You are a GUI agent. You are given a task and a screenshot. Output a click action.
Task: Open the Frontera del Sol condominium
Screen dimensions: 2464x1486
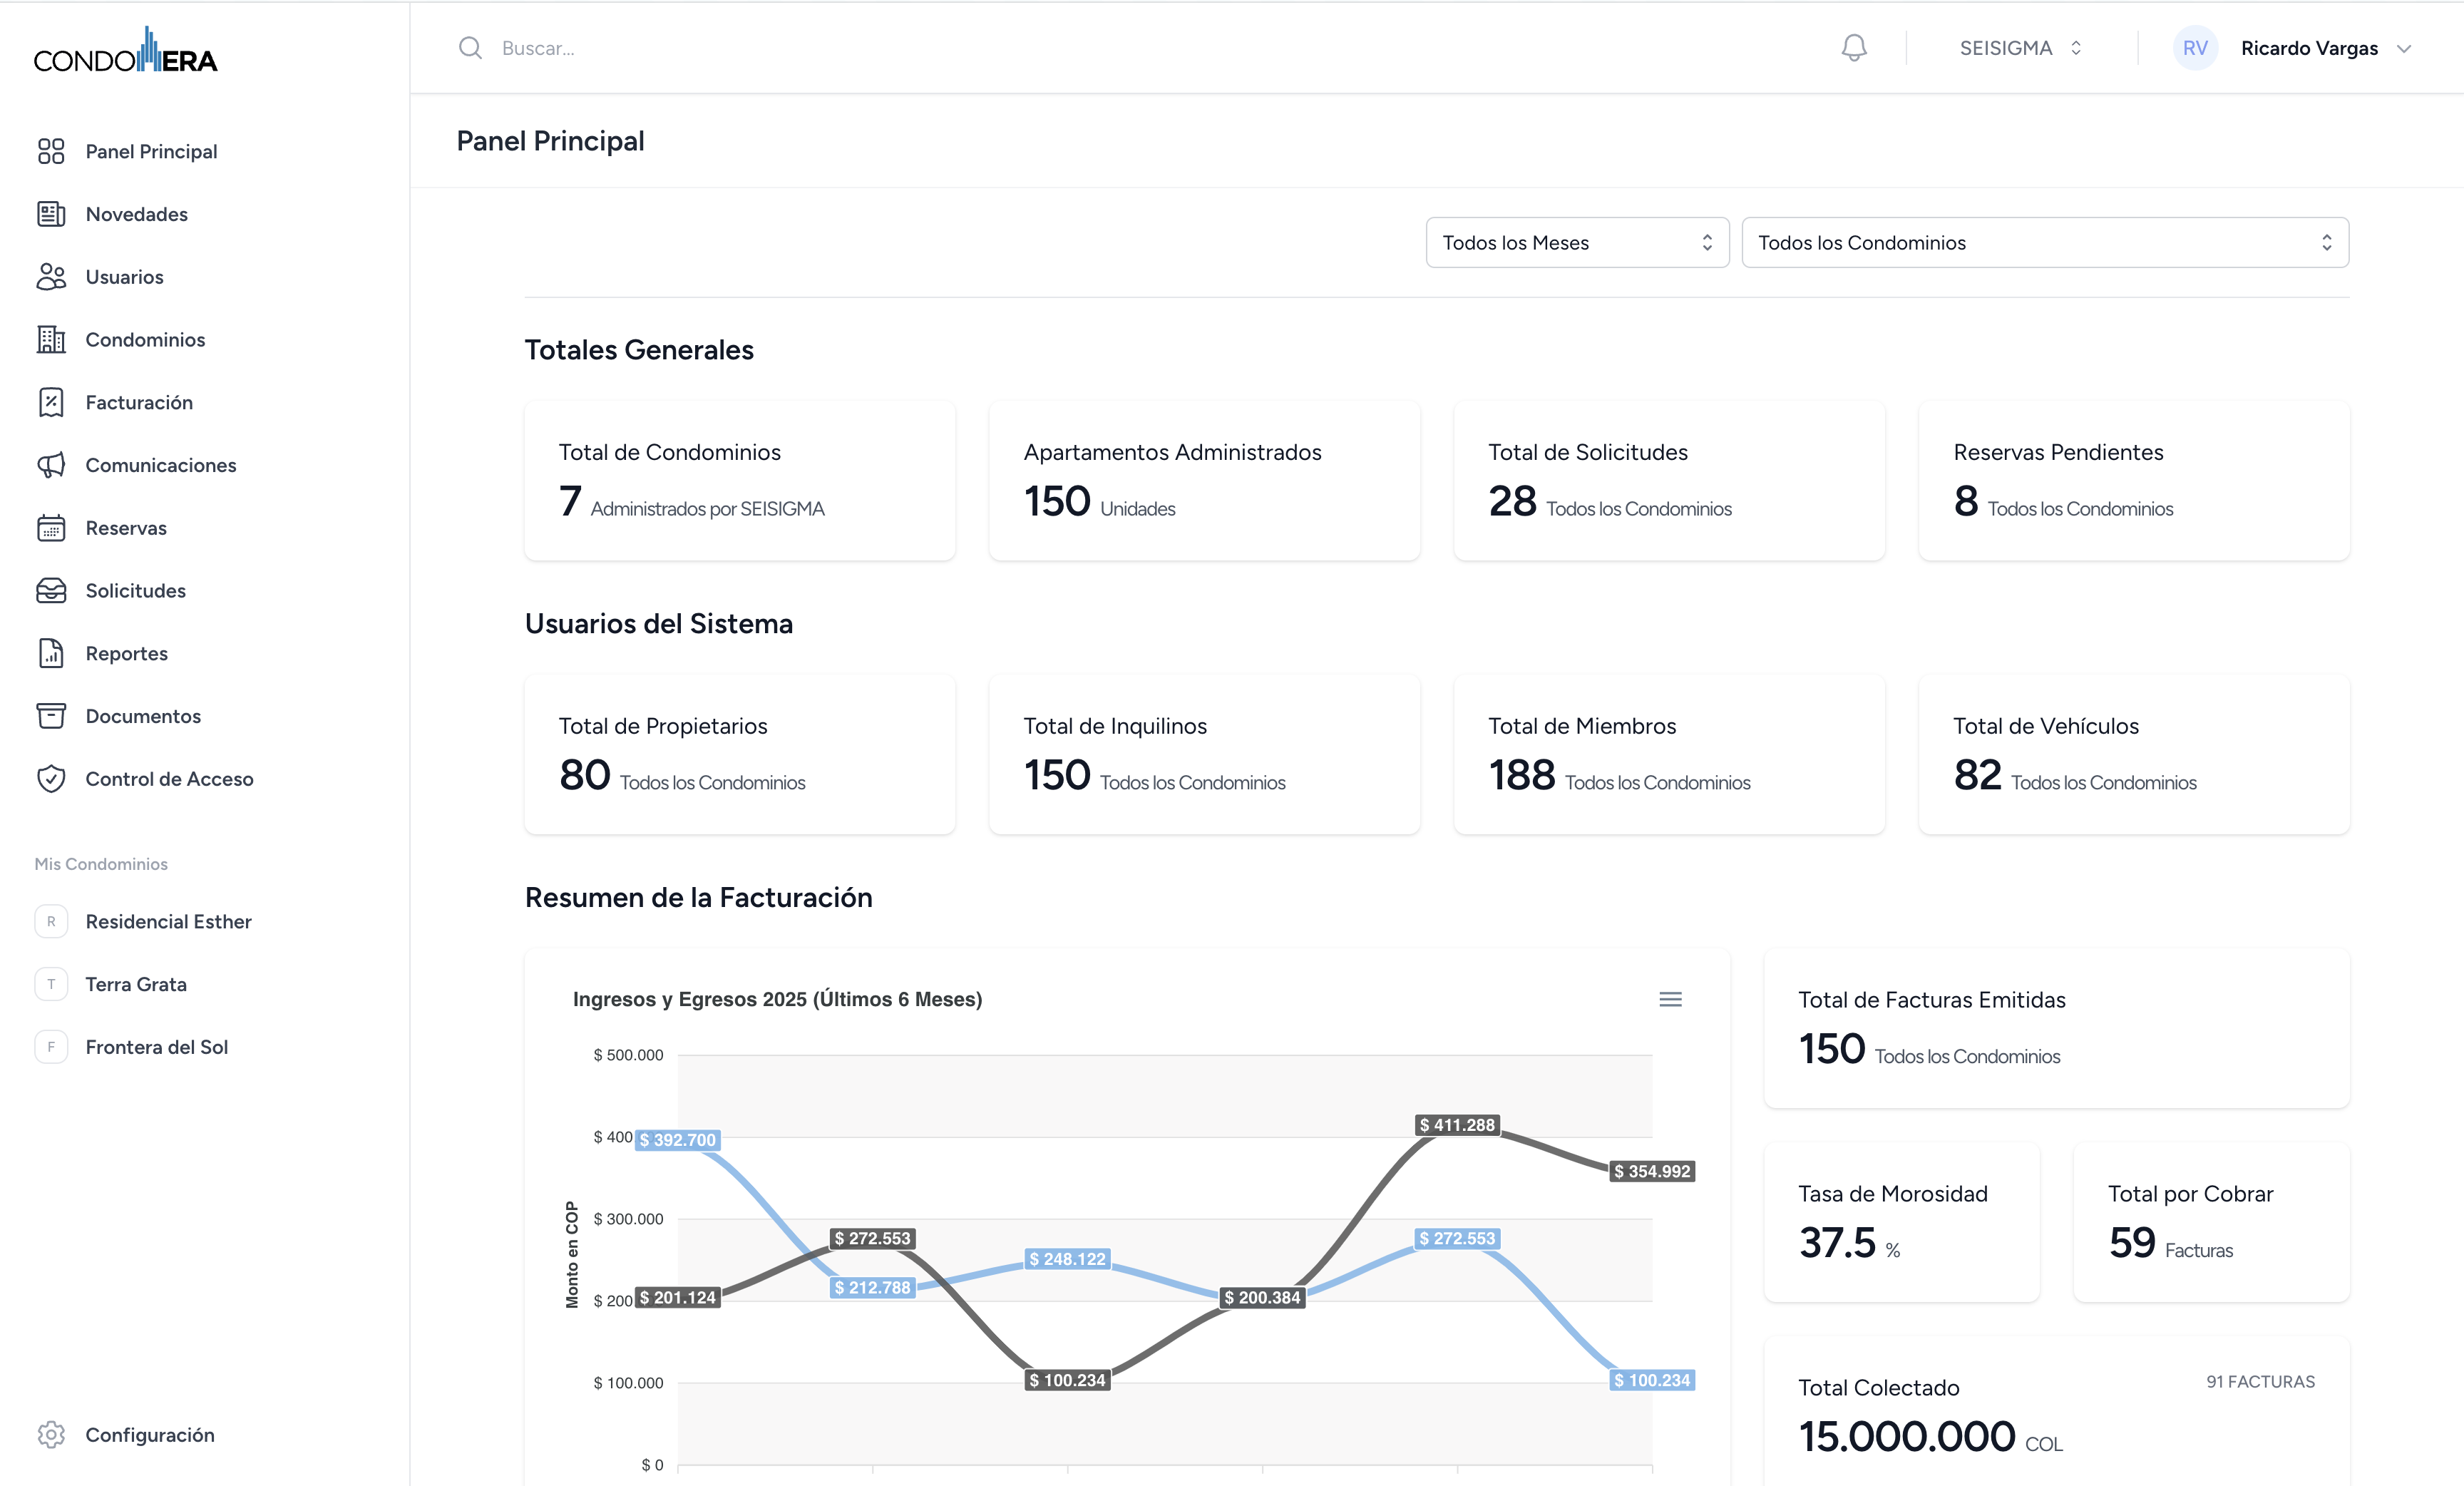click(x=157, y=1047)
